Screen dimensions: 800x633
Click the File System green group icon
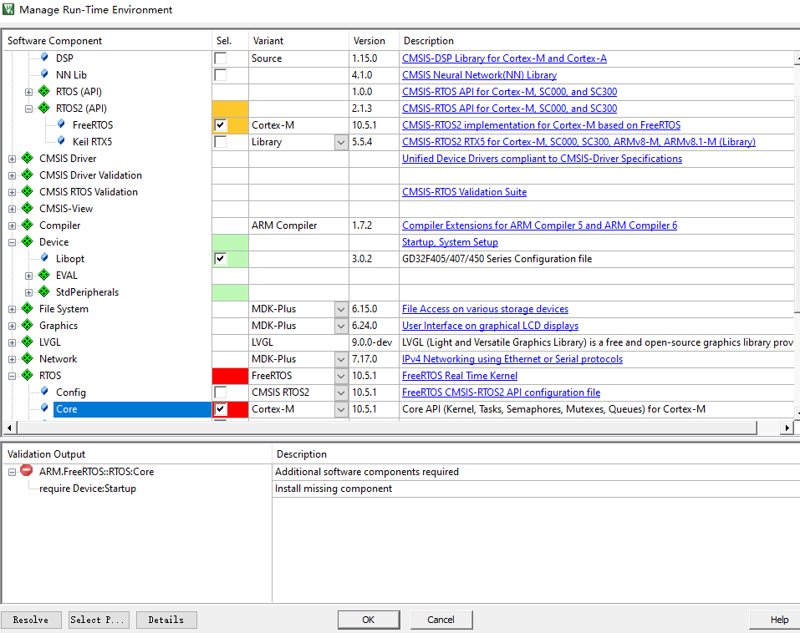(x=28, y=308)
